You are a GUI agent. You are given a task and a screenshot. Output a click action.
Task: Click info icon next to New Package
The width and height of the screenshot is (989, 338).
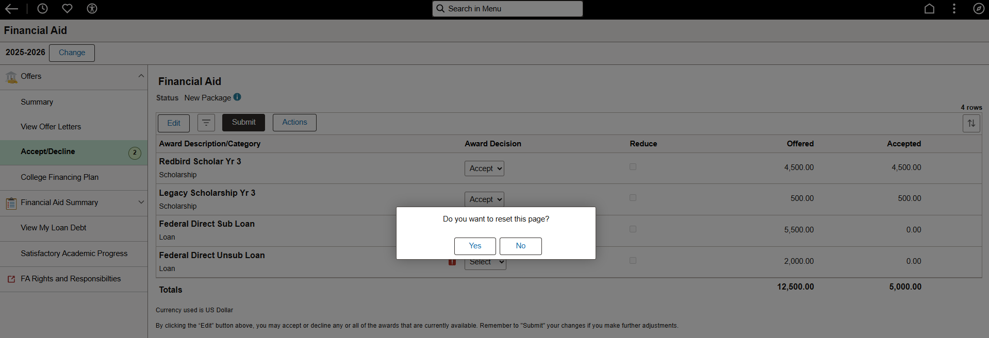coord(237,97)
